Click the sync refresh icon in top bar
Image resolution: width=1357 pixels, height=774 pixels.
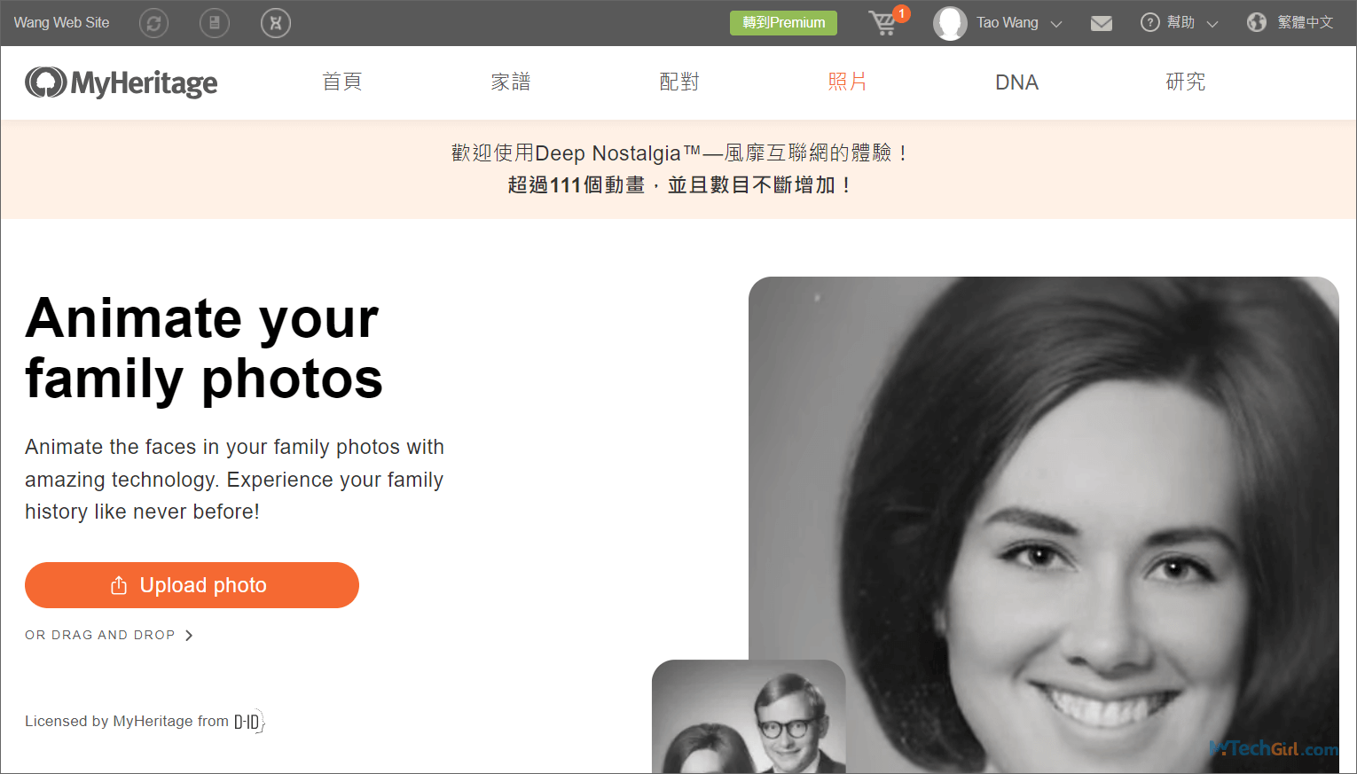point(154,23)
